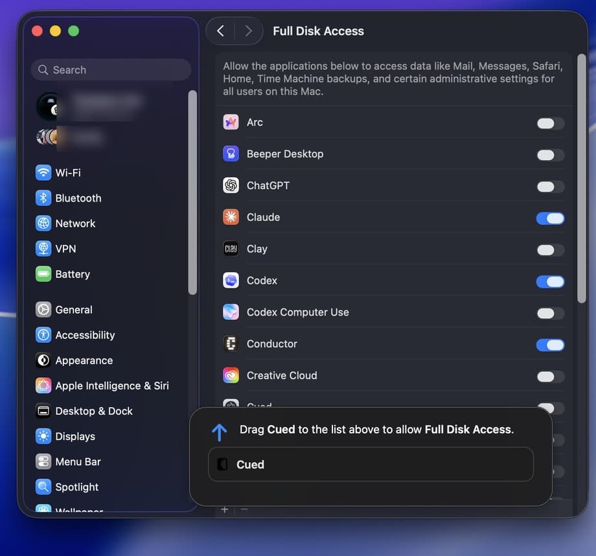The height and width of the screenshot is (556, 596).
Task: Click the 'Beeper Desktop' label
Action: (x=285, y=154)
